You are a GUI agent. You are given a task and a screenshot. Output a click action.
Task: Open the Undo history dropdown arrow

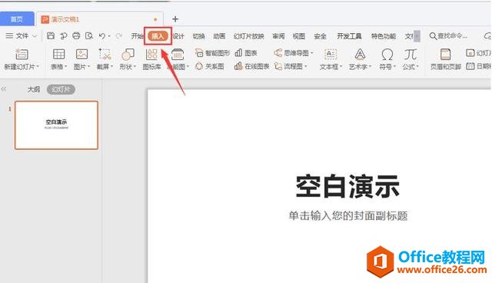(x=109, y=36)
